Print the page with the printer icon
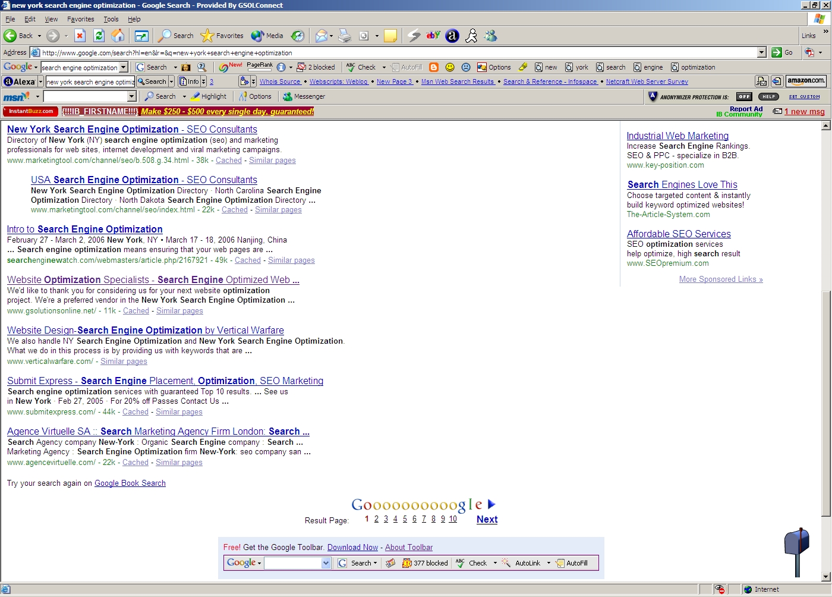 (345, 36)
